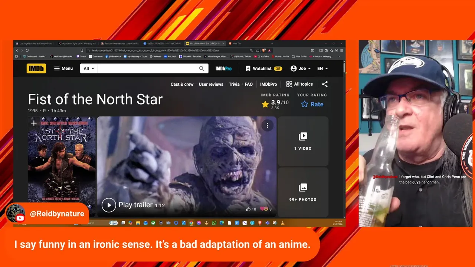Expand the All search category dropdown
This screenshot has width=475, height=267.
[89, 68]
